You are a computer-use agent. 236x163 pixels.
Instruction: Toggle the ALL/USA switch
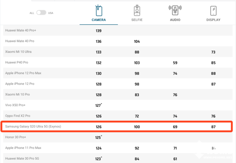(x=41, y=13)
